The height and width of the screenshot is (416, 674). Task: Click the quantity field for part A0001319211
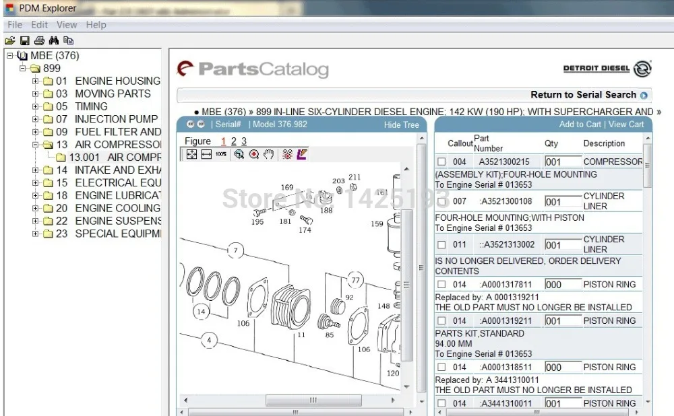562,320
